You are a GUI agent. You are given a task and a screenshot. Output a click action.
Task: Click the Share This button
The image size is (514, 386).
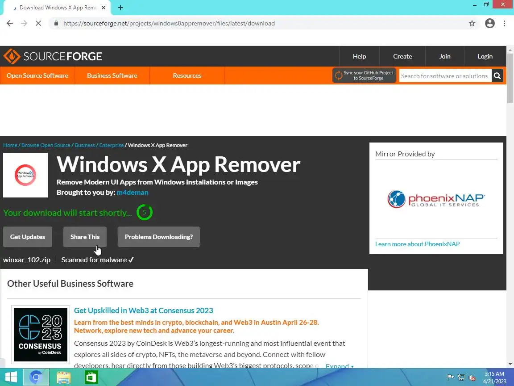(85, 237)
